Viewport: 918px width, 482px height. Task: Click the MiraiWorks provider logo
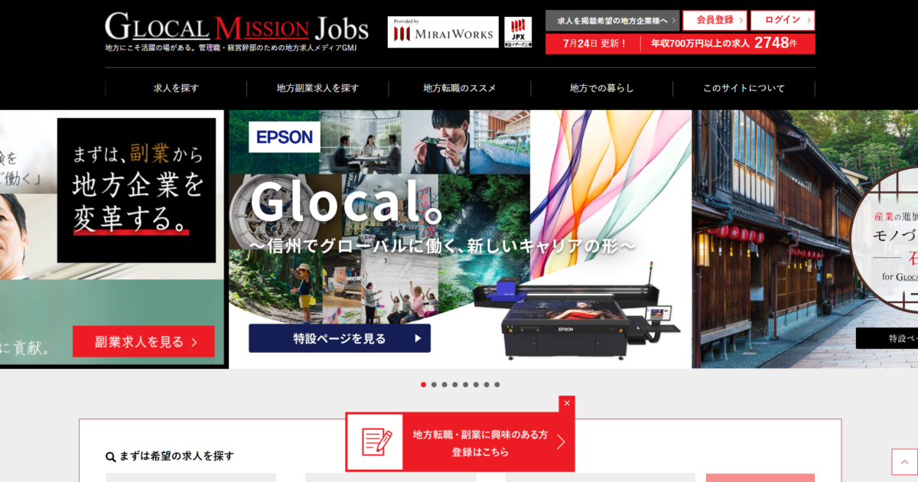point(443,33)
